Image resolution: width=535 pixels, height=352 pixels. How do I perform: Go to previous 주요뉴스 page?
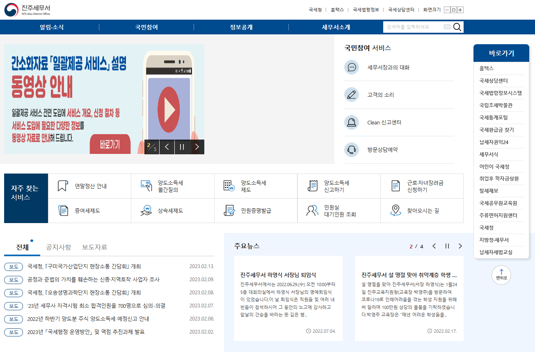click(434, 246)
